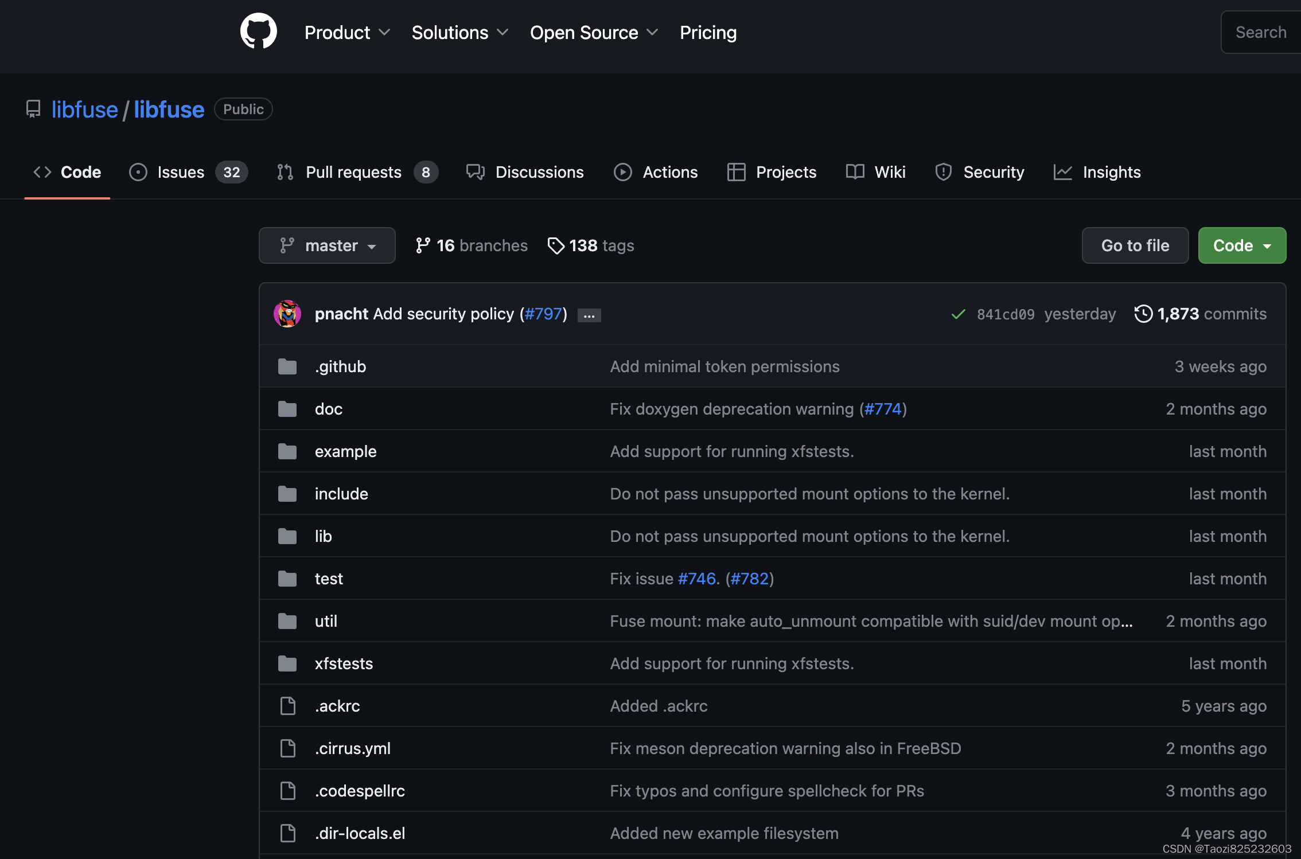Click 'Add minimal token permissions' commit message
1301x859 pixels.
[724, 366]
